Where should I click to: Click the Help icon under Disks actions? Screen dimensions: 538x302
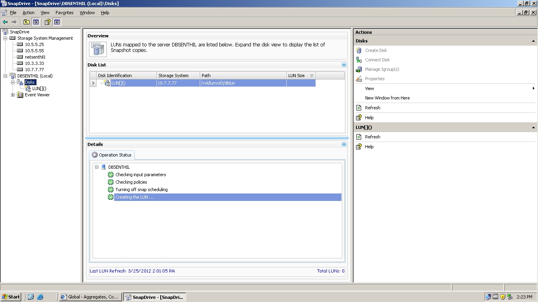[x=359, y=117]
